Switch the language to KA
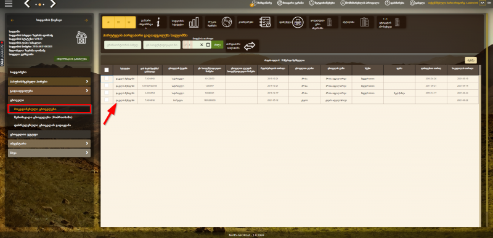The width and height of the screenshot is (493, 238). click(482, 2)
